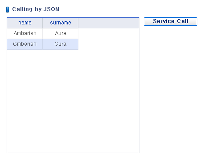The width and height of the screenshot is (212, 162).
Task: Click the empty header area right of surname
Action: pyautogui.click(x=109, y=23)
